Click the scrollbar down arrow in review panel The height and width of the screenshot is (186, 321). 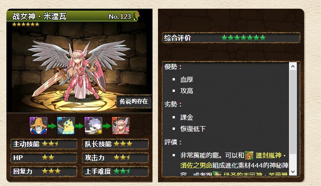coord(293,172)
